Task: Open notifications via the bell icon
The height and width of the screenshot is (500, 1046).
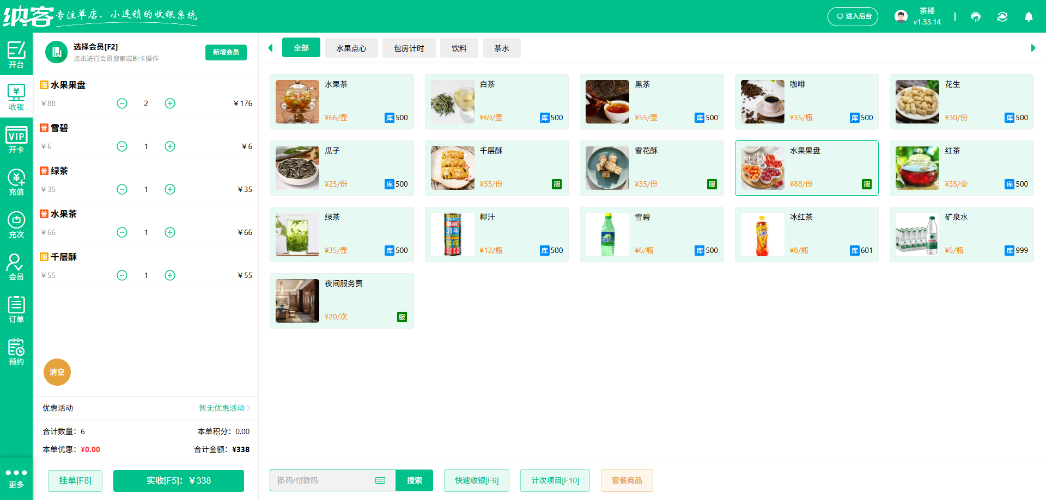Action: [x=1029, y=17]
